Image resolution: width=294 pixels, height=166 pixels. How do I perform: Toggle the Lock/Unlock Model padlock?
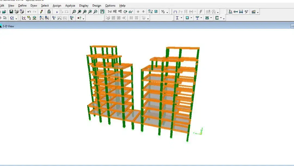[x=49, y=12]
